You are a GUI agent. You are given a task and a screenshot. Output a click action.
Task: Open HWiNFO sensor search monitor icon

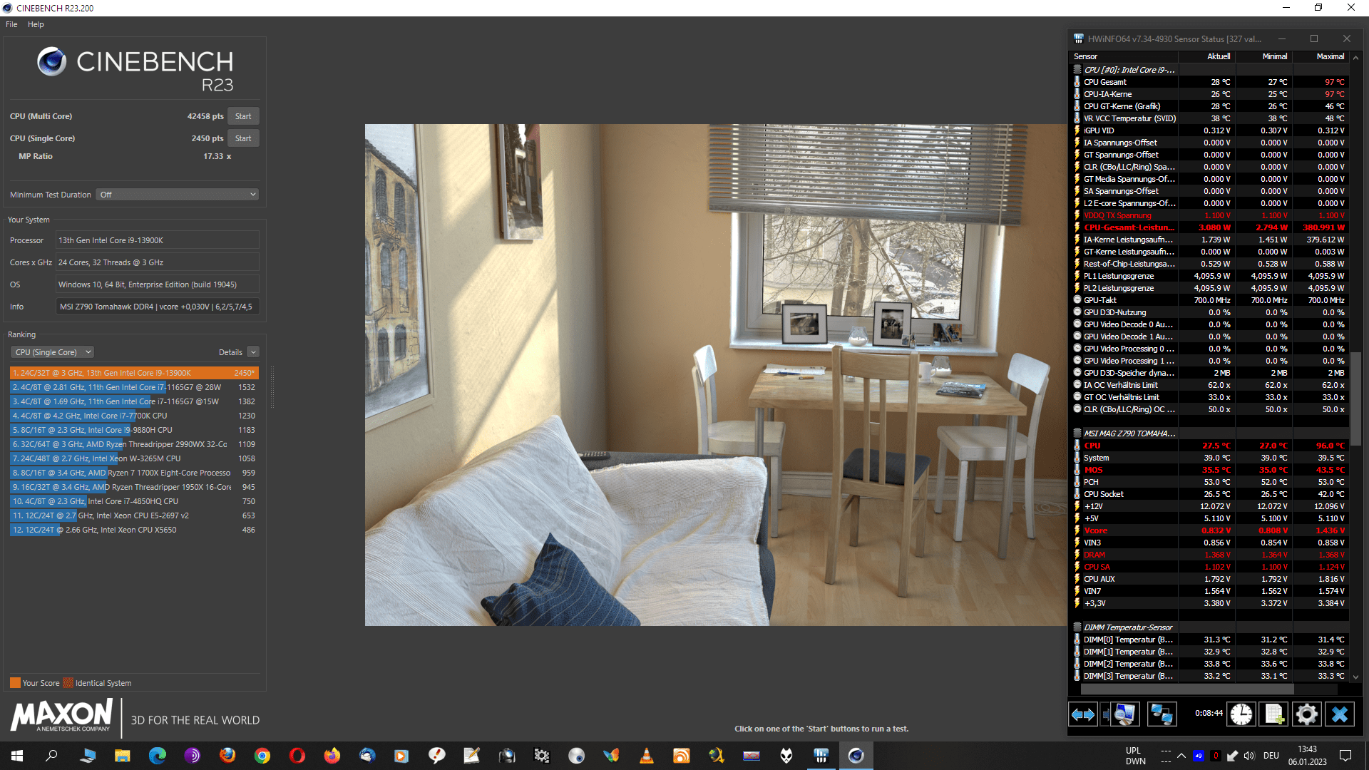tap(1123, 714)
